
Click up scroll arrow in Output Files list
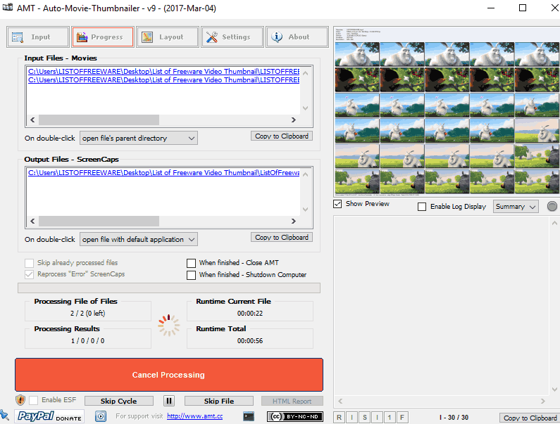tap(305, 174)
